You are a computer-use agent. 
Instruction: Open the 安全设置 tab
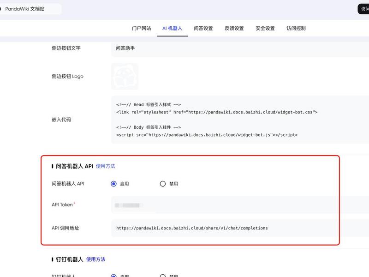(265, 28)
